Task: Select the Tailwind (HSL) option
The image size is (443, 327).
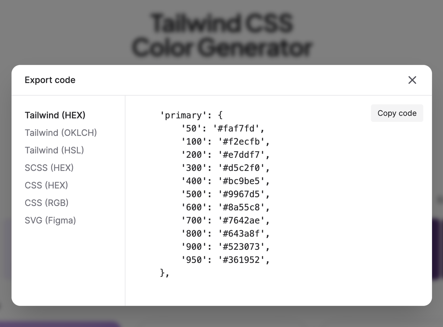Action: 54,150
